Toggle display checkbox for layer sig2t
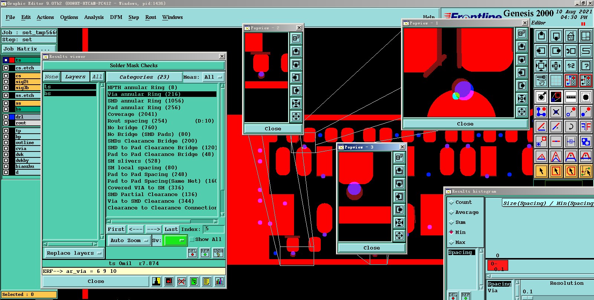The width and height of the screenshot is (594, 300). tap(6, 82)
